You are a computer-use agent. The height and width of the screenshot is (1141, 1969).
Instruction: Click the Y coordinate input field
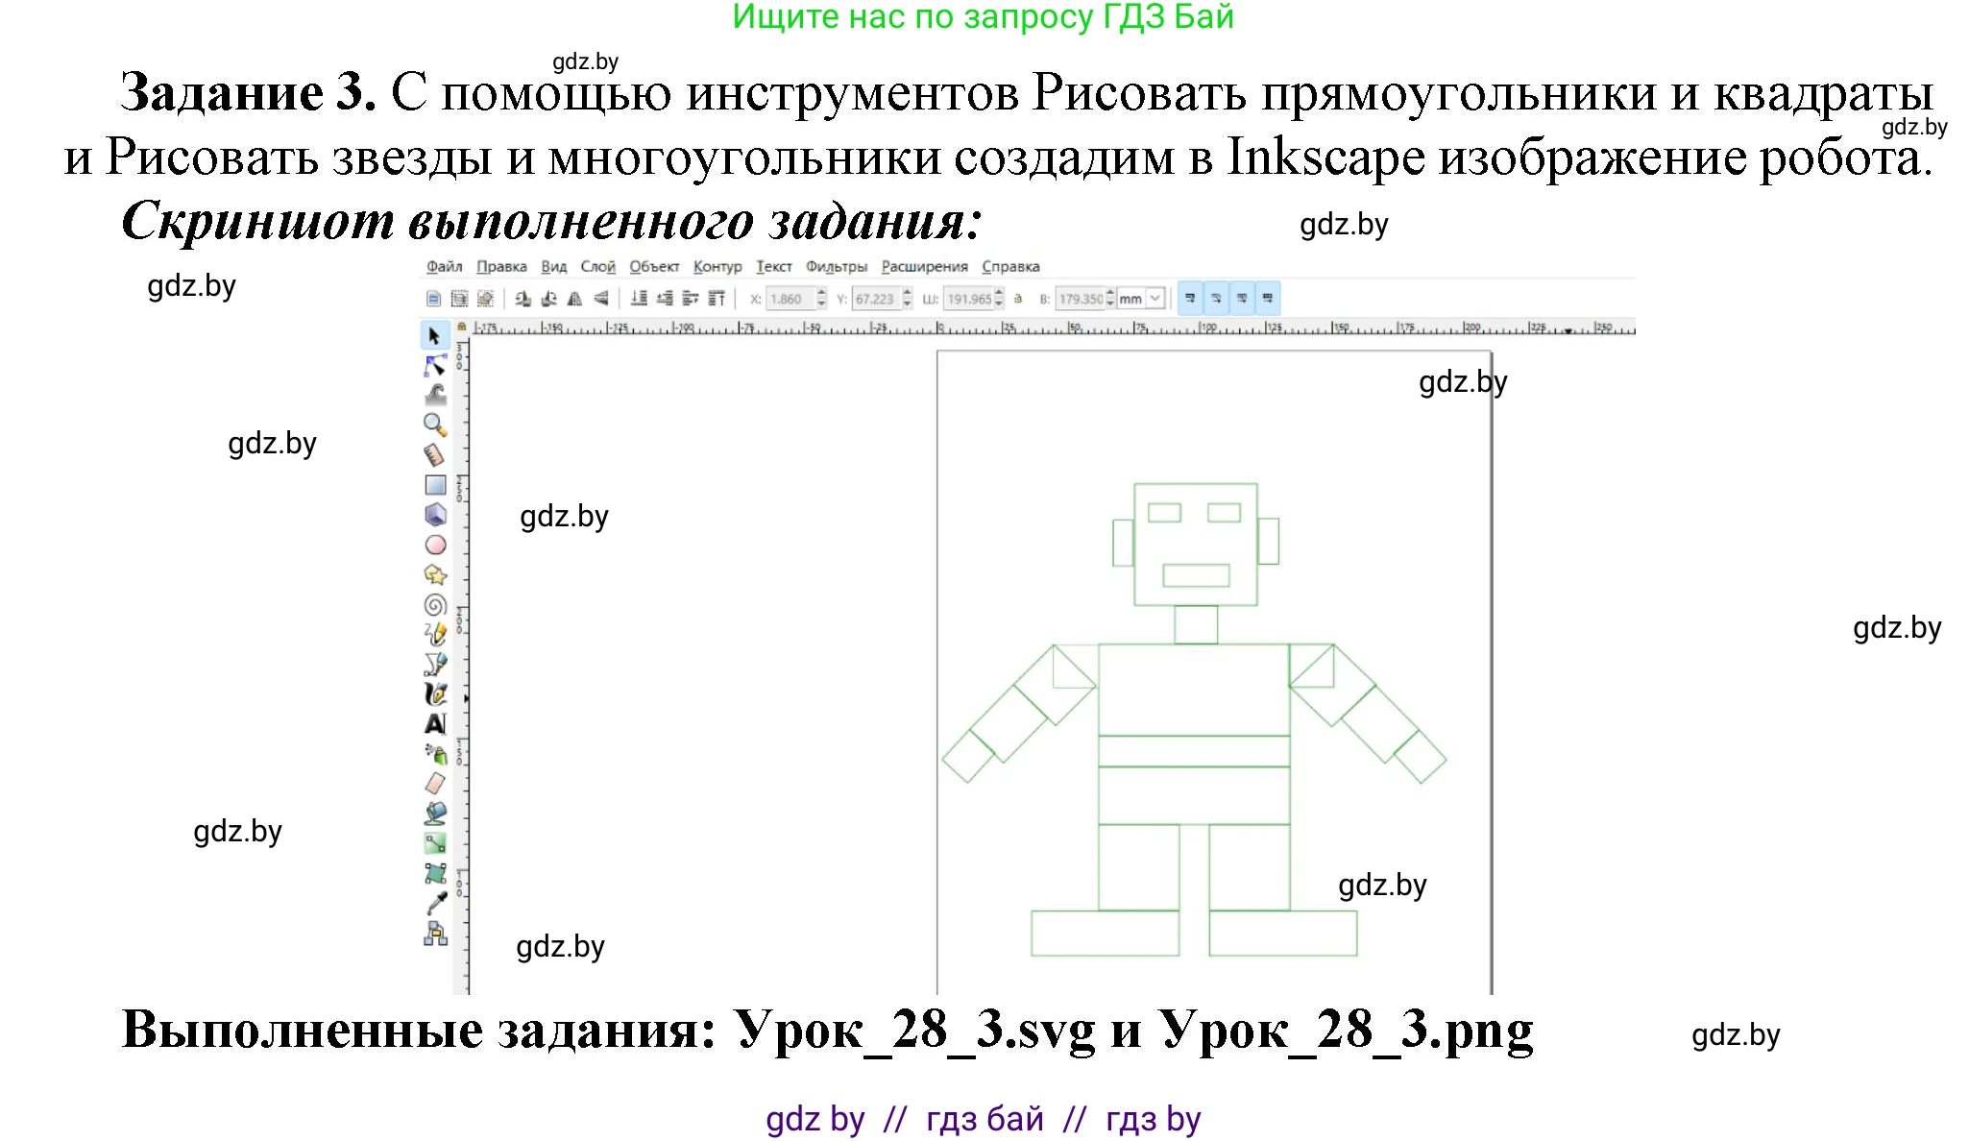click(874, 299)
